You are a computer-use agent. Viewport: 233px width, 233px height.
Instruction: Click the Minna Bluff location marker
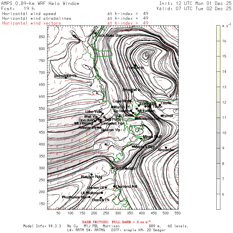pyautogui.click(x=141, y=139)
